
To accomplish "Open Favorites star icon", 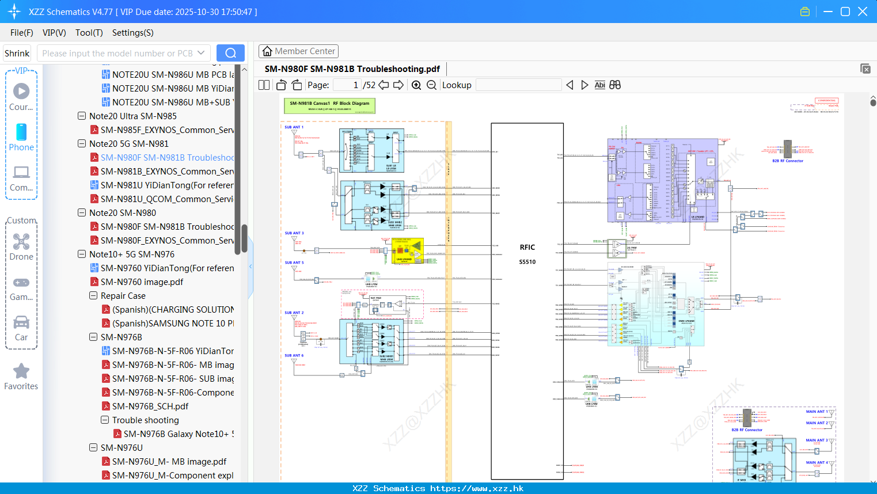I will click(x=21, y=371).
